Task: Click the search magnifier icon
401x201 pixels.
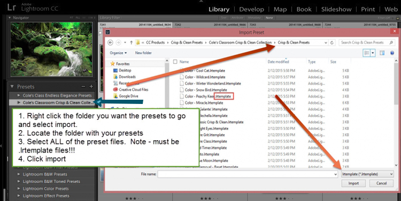Action: pos(391,43)
